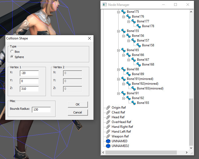
Task: Click the Node Manager window title icon
Action: click(x=105, y=5)
